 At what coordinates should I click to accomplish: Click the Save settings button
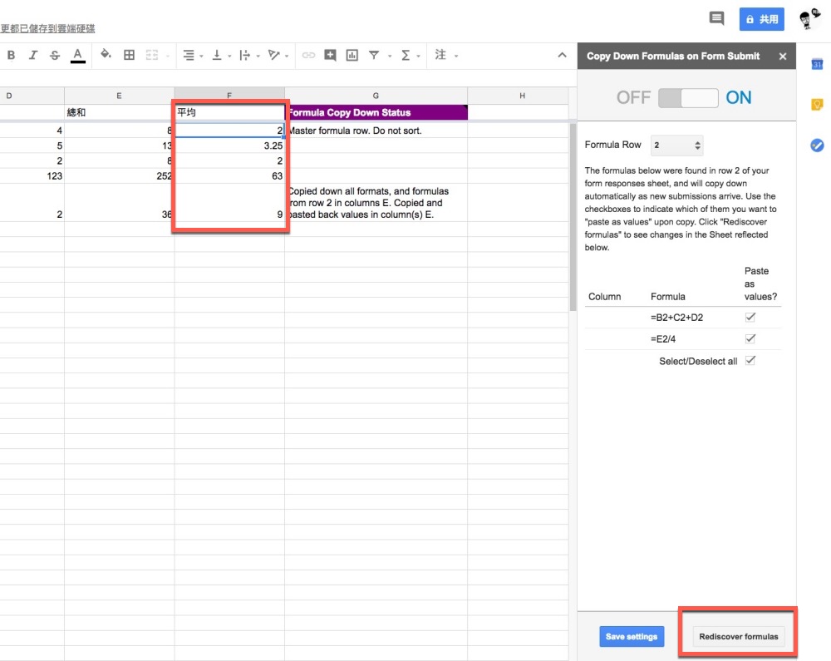tap(632, 637)
